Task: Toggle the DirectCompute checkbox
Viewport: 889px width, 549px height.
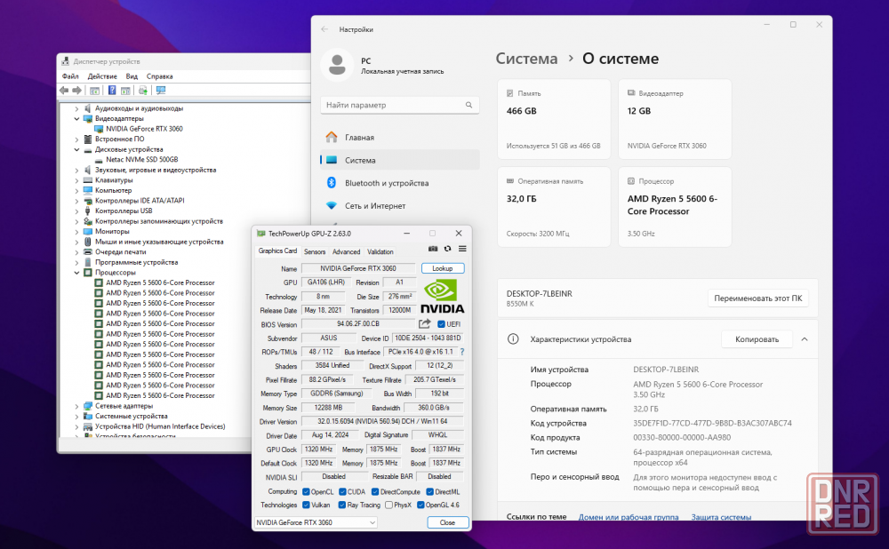Action: click(x=375, y=492)
